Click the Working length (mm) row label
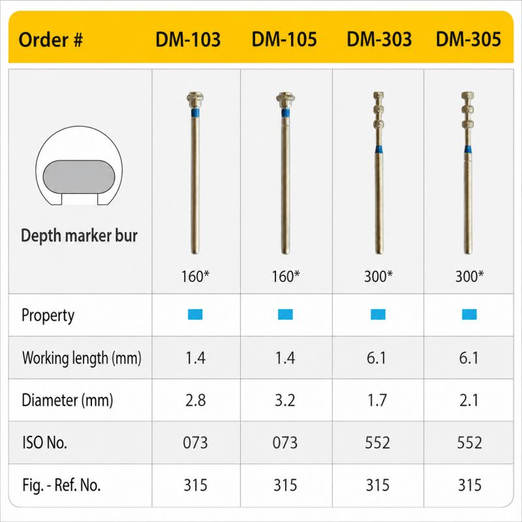This screenshot has width=522, height=522. 82,358
